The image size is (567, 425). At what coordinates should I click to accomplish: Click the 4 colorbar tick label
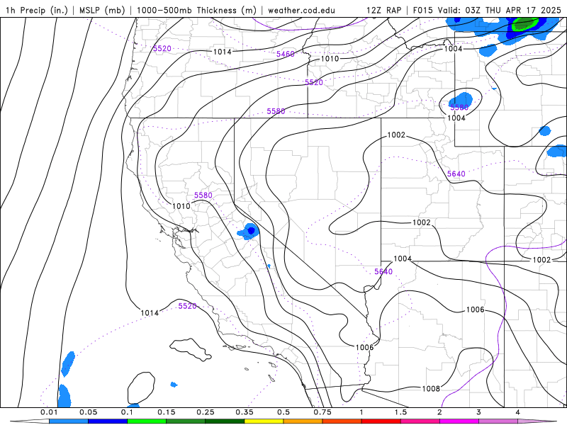point(518,412)
